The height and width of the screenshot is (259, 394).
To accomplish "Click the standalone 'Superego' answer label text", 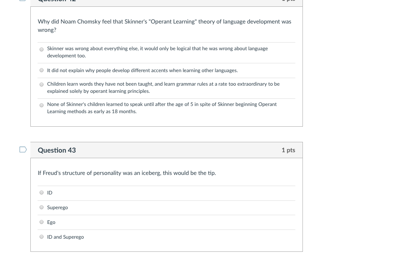I will coord(58,208).
